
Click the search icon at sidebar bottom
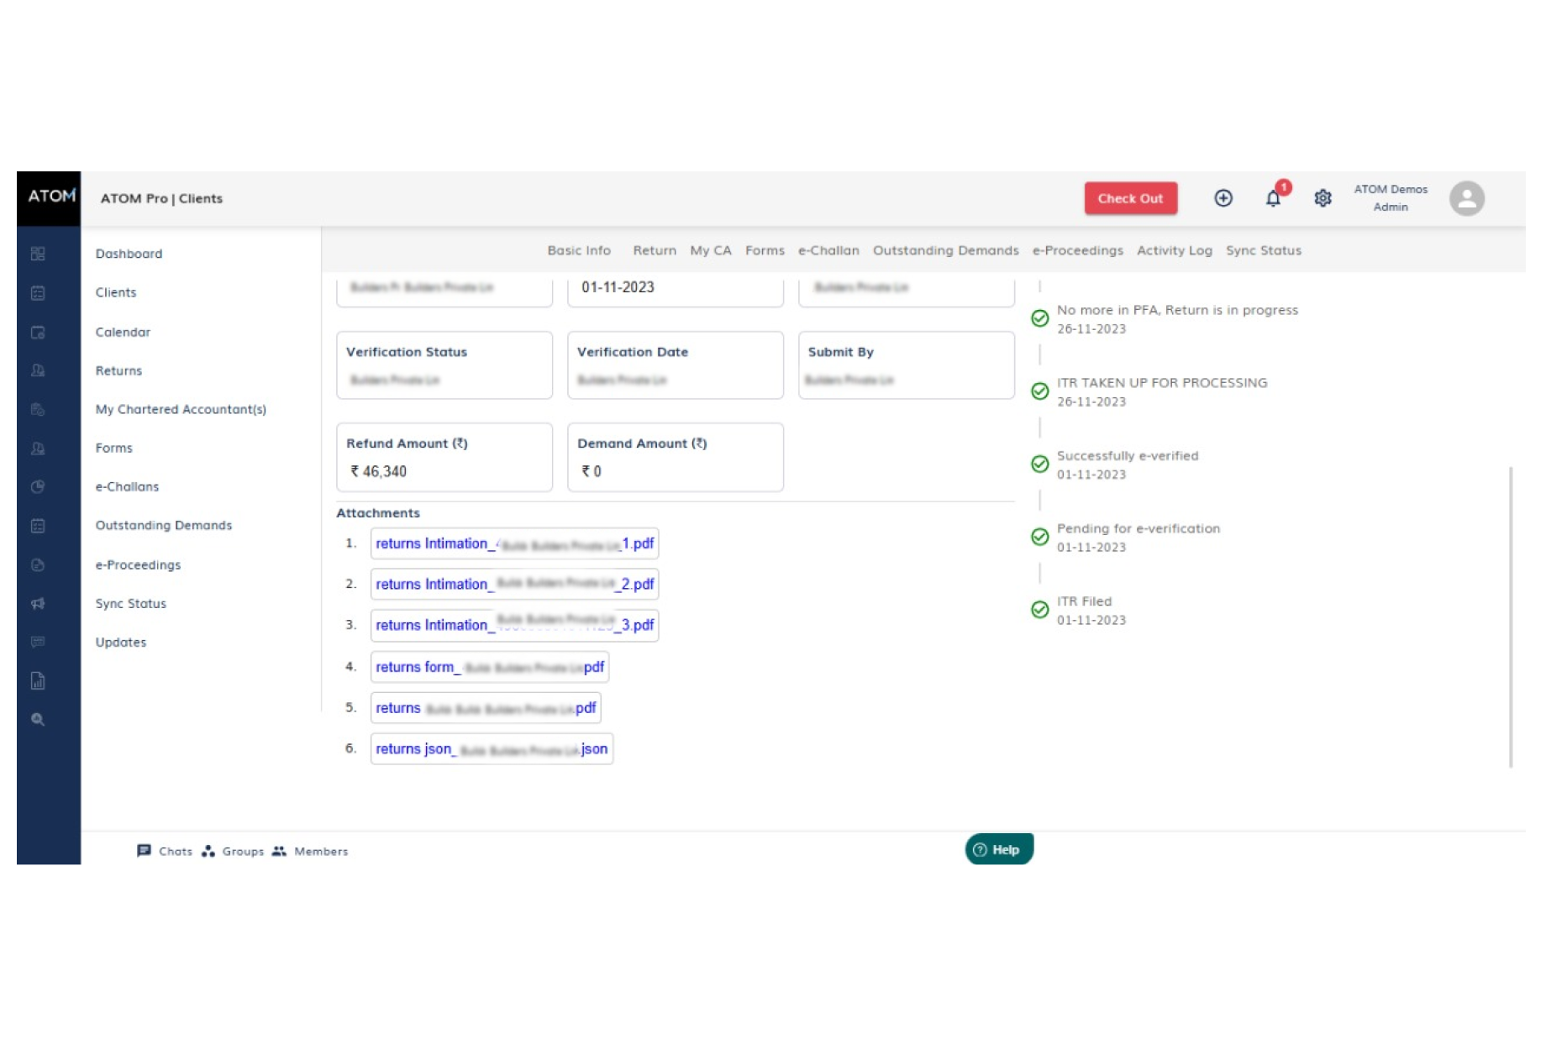(37, 720)
